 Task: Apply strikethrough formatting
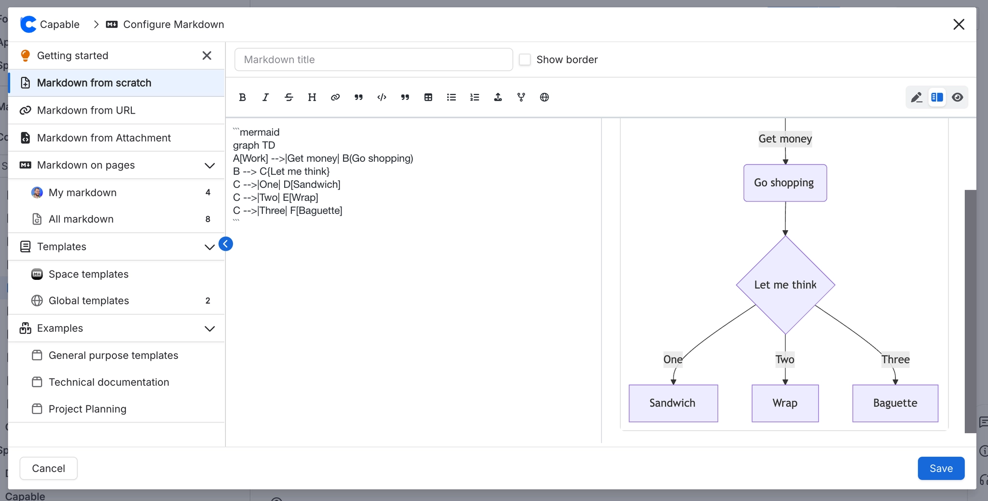(x=288, y=97)
